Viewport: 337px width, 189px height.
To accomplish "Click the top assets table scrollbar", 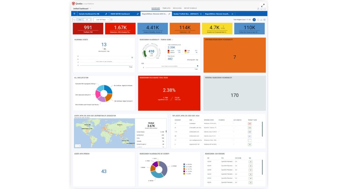I will click(x=262, y=129).
